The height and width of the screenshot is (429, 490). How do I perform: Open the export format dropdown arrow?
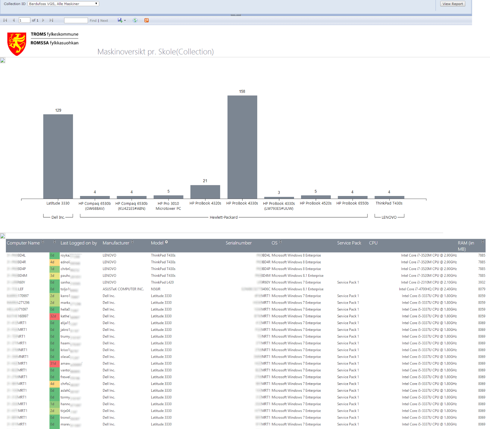(125, 20)
